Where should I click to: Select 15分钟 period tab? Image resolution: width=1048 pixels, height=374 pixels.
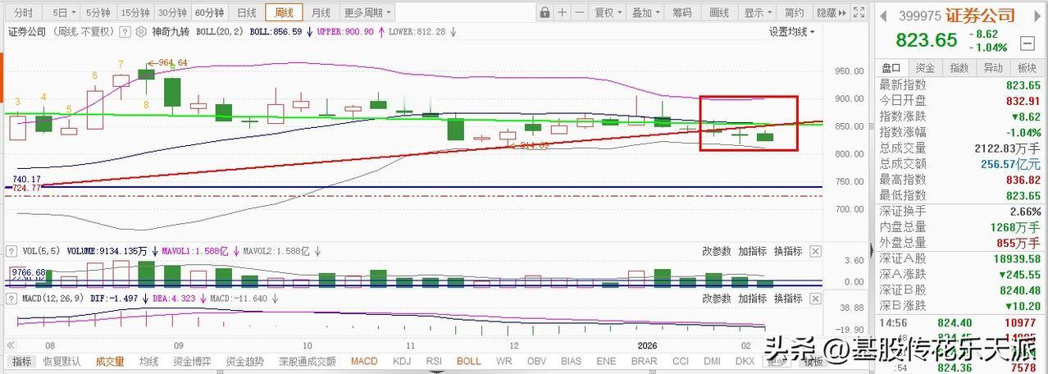[x=134, y=12]
